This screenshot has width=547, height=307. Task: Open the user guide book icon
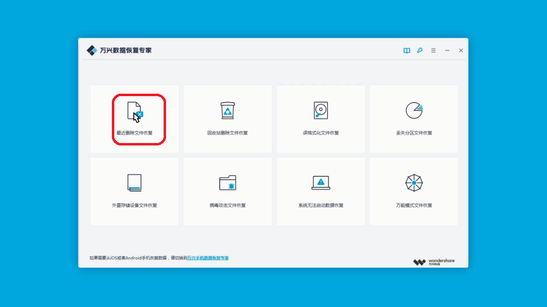(x=407, y=51)
